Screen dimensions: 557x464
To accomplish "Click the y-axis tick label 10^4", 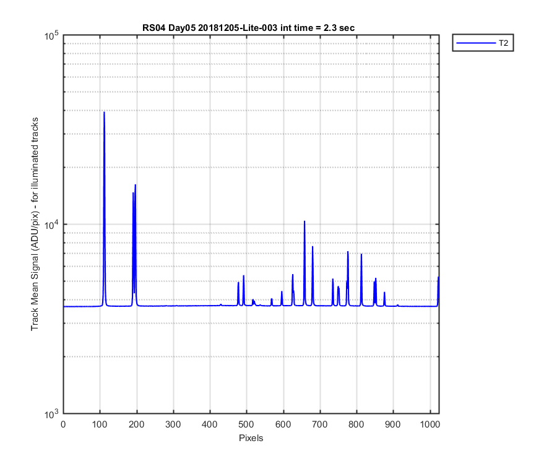I will pos(51,224).
